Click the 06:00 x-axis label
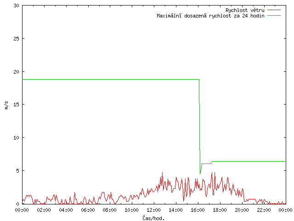Image resolution: width=294 pixels, height=221 pixels. (88, 210)
